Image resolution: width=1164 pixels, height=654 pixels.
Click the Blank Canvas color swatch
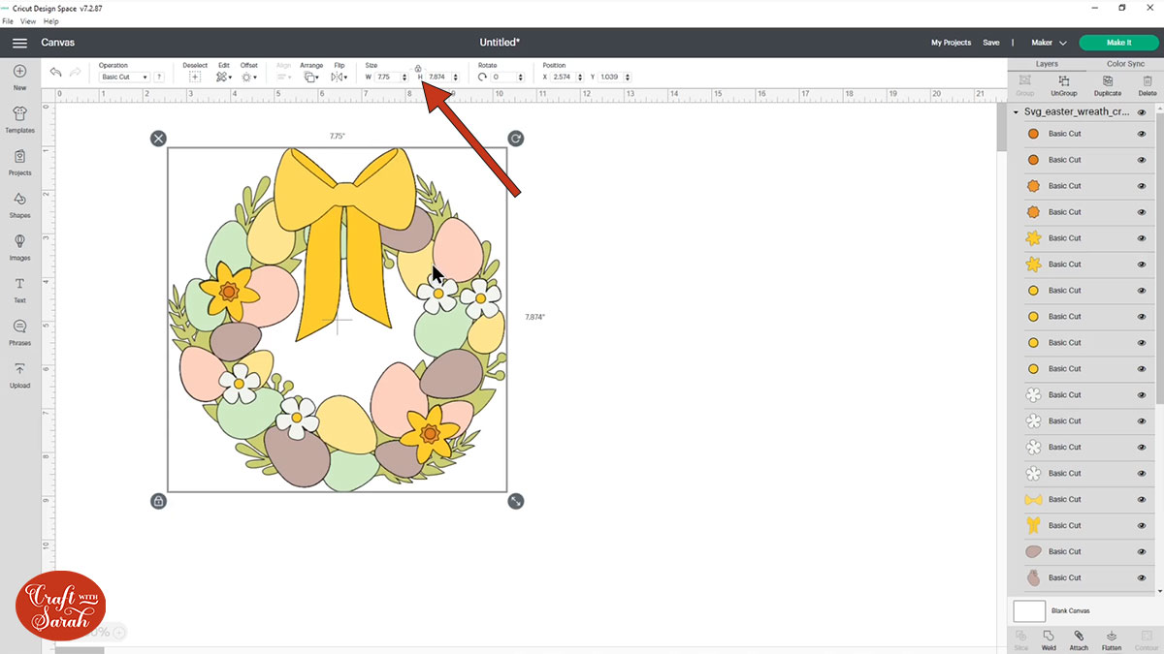coord(1029,610)
